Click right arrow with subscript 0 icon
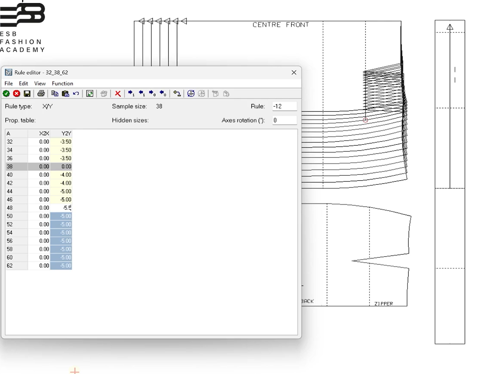The image size is (490, 374). [x=152, y=94]
